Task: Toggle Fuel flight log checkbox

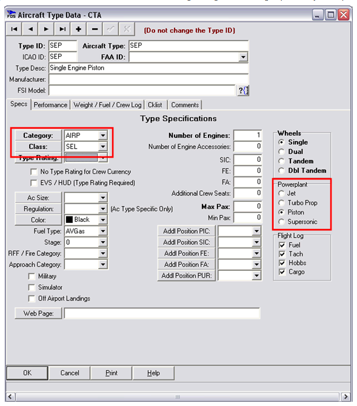Action: [282, 245]
